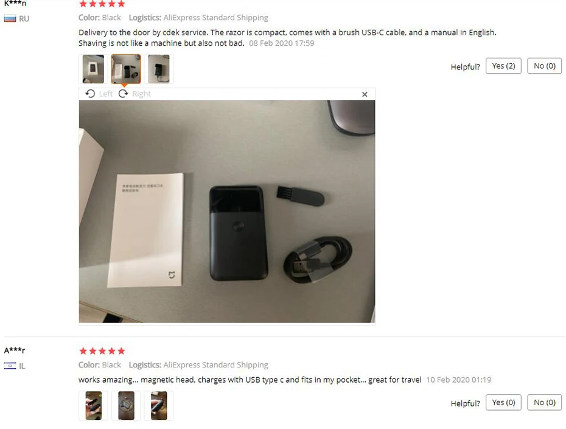Open third thumbnail in A***r review

[158, 405]
